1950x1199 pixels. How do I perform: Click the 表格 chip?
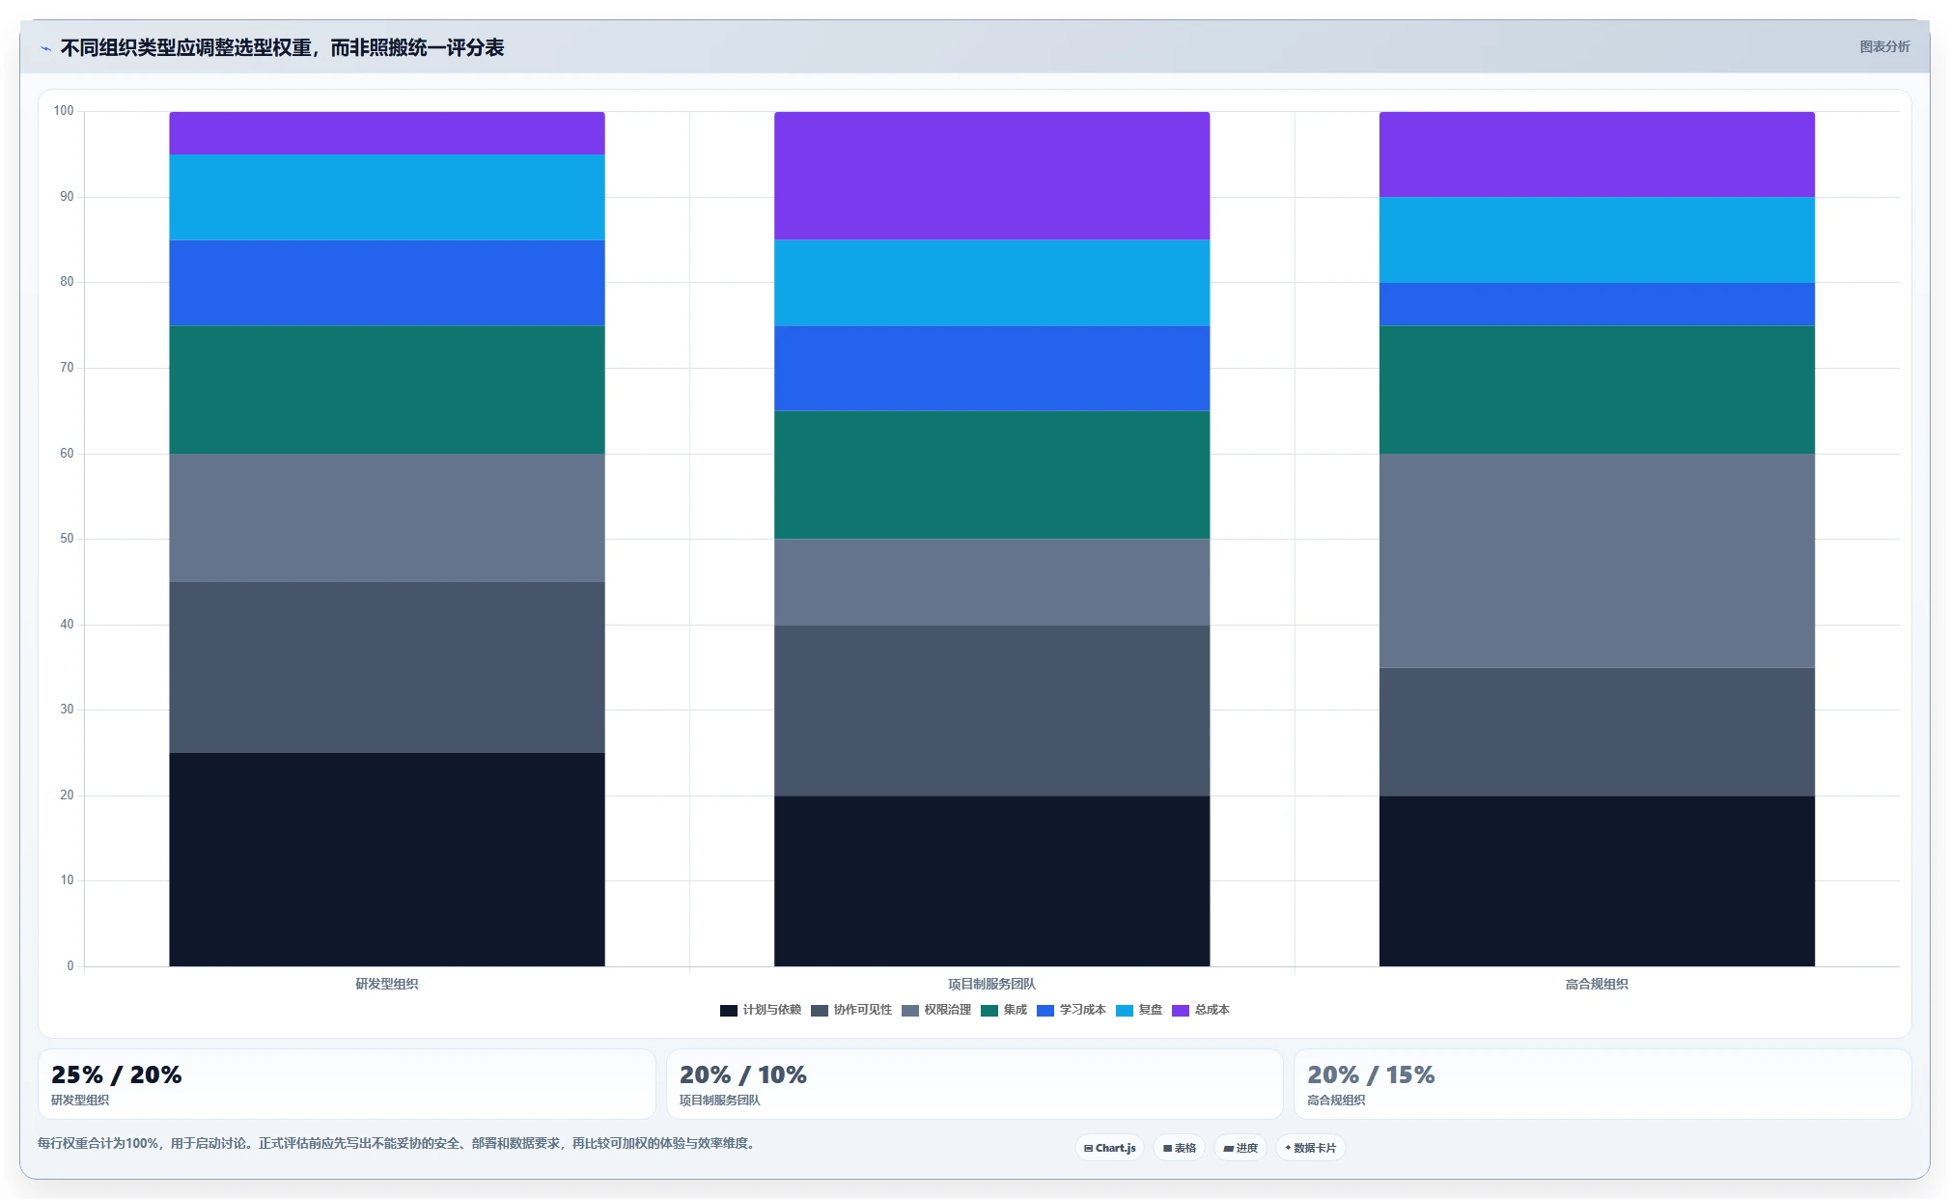(x=1179, y=1148)
